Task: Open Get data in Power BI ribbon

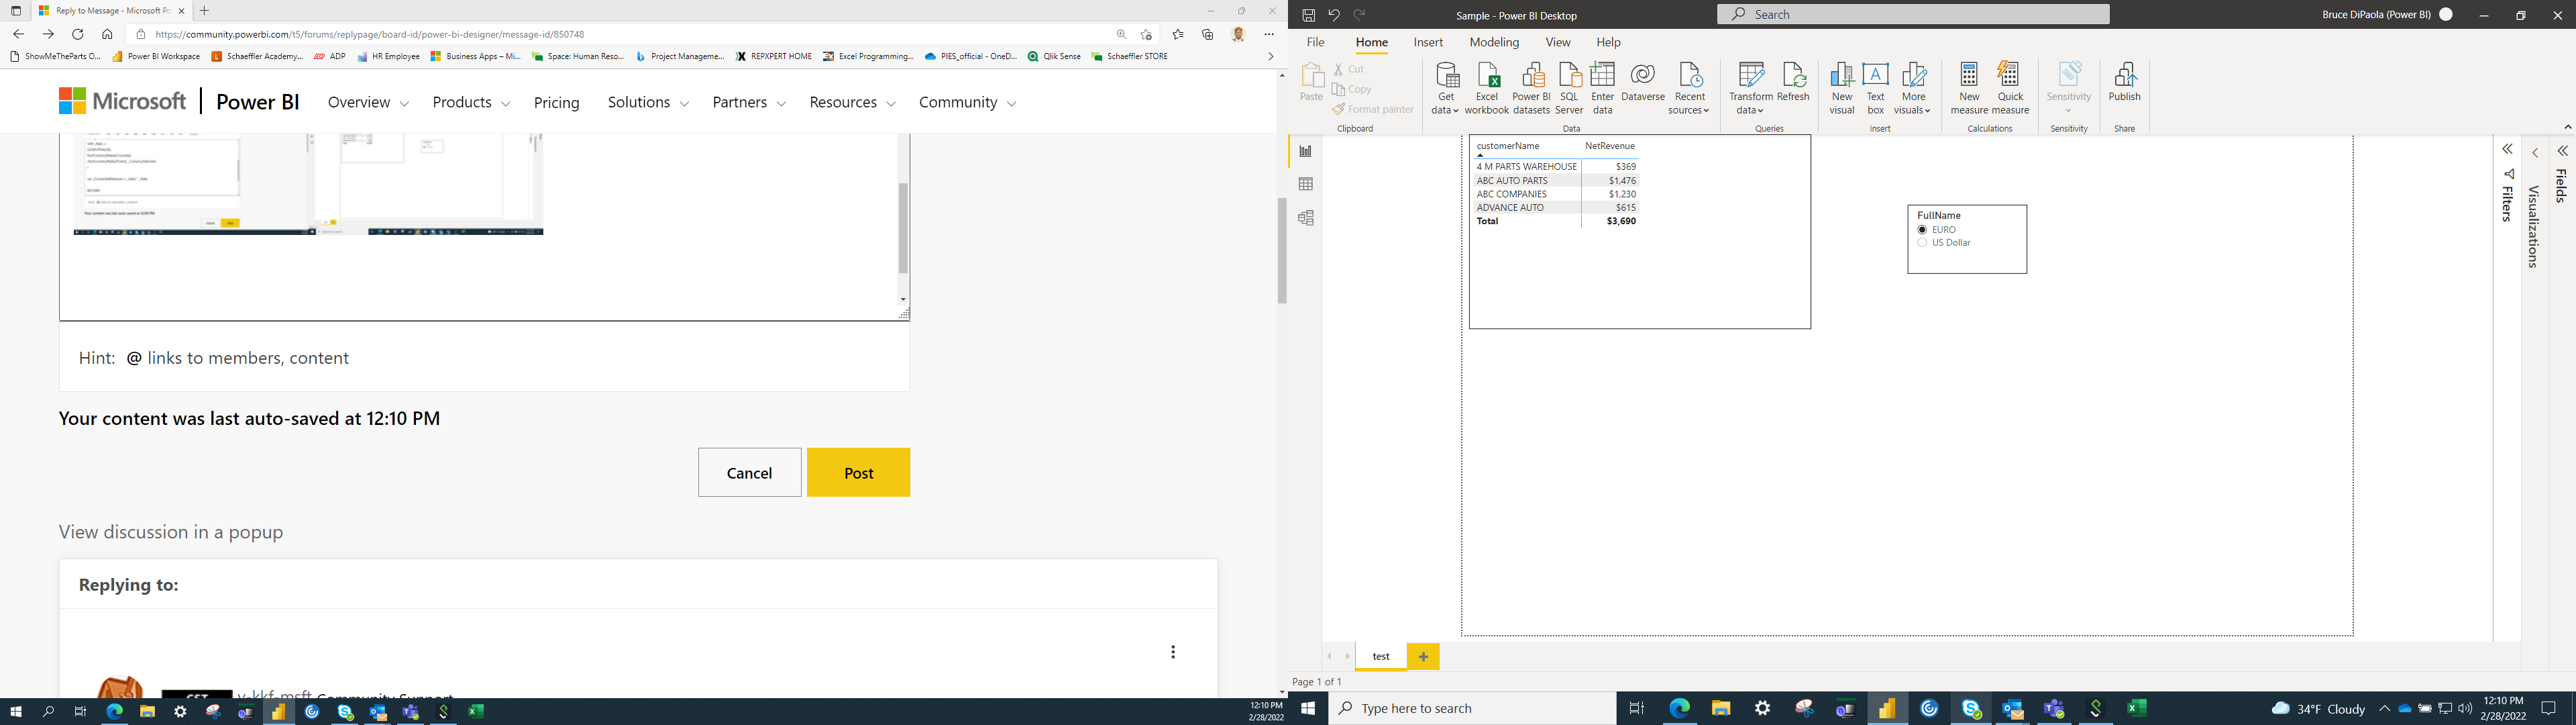Action: (x=1446, y=88)
